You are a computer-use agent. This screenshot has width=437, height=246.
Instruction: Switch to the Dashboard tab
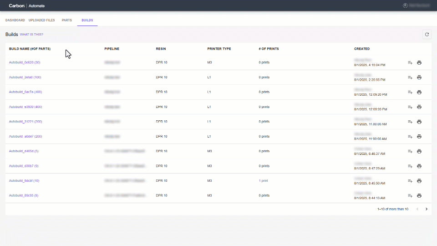pos(15,20)
